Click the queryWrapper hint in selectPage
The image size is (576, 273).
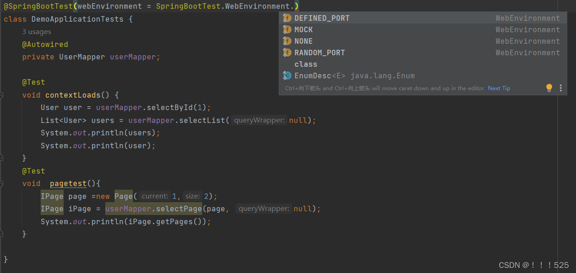click(x=264, y=209)
